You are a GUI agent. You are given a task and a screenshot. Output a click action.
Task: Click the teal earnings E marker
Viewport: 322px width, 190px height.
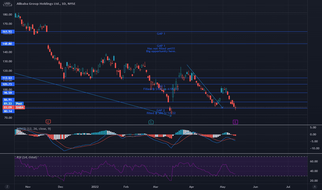click(x=151, y=122)
